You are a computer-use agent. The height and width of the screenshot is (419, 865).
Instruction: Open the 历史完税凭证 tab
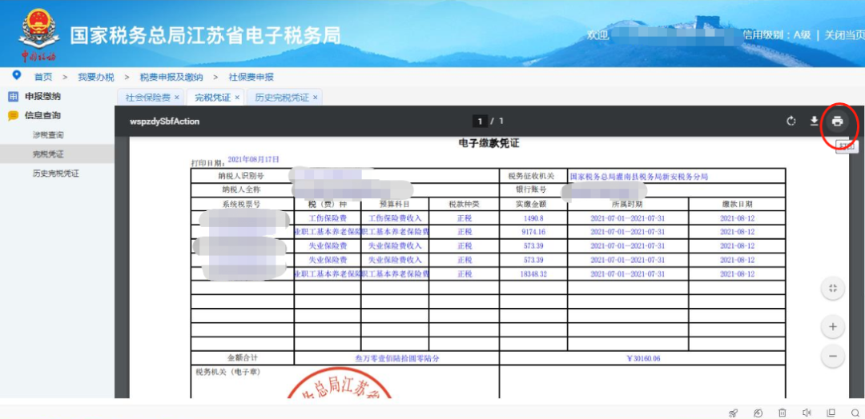click(x=282, y=98)
